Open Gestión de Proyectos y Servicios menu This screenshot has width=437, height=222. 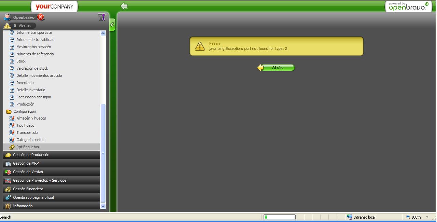click(x=40, y=180)
